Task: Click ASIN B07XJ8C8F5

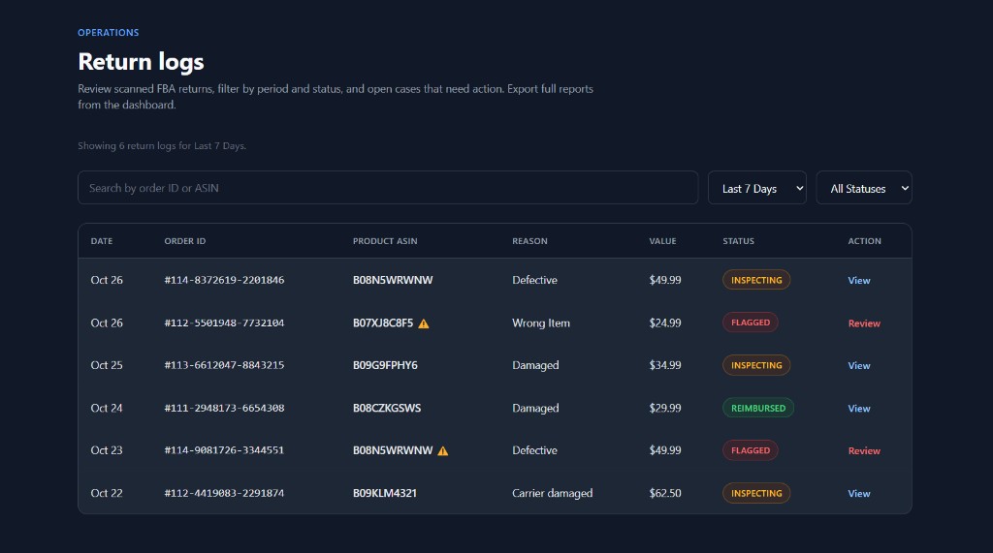Action: click(382, 323)
